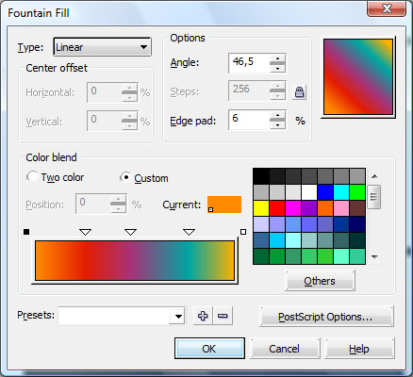Increase Angle with up spinner arrow
This screenshot has height=377, width=413.
click(277, 58)
